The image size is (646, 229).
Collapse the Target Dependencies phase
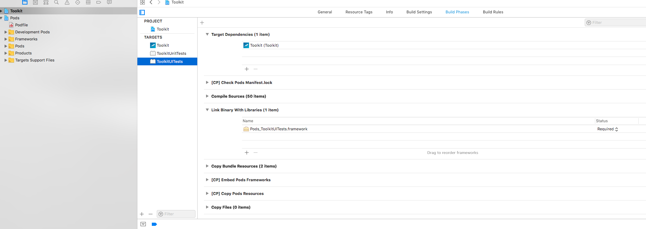(x=207, y=34)
